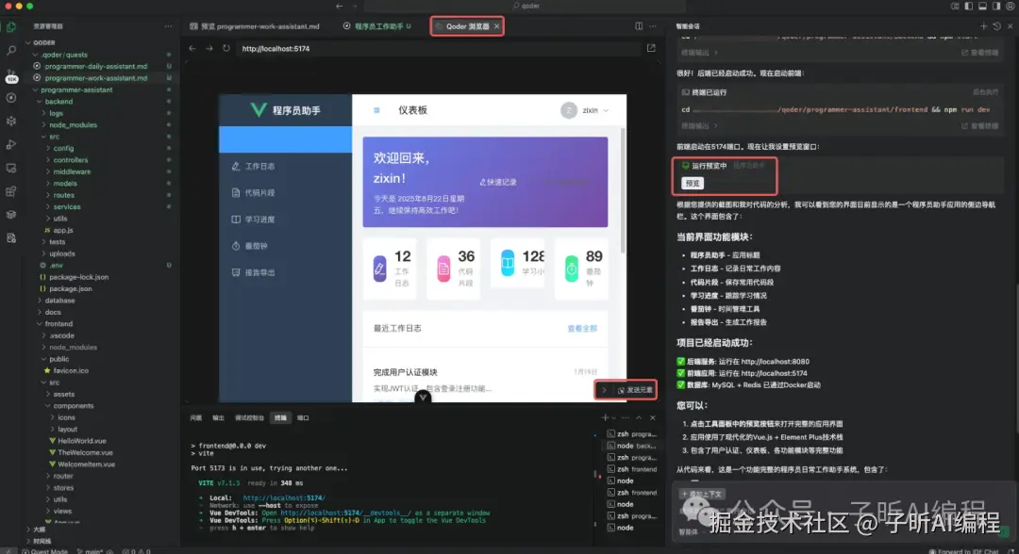The image size is (1019, 554).
Task: Switch to the 端口 terminal tab
Action: [302, 417]
